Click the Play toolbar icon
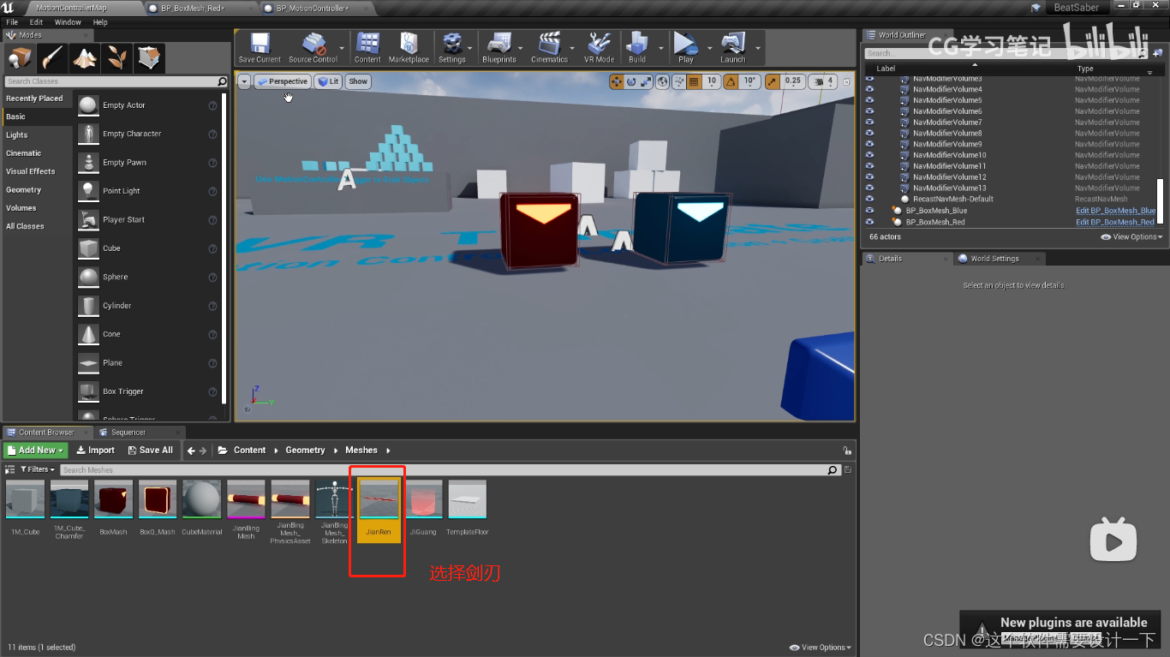The width and height of the screenshot is (1170, 657). 685,48
